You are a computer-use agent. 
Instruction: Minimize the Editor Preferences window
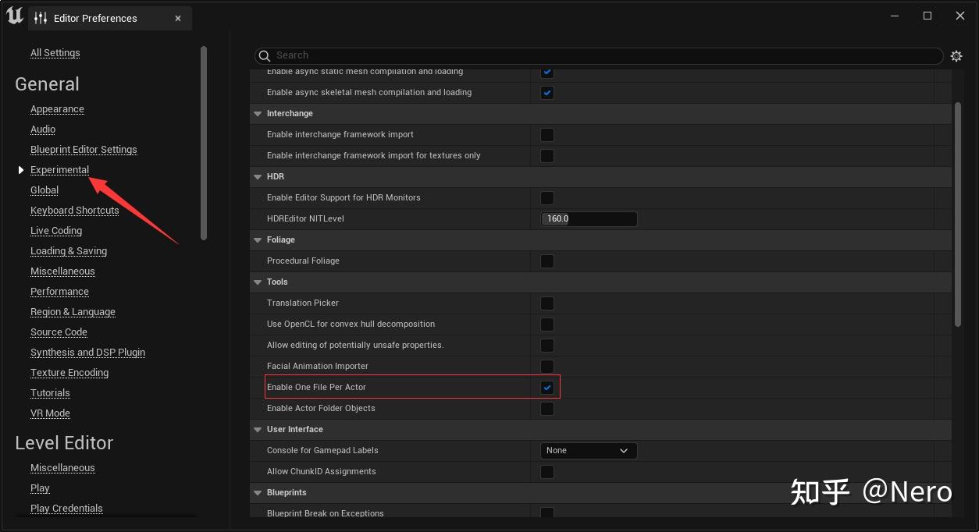(x=894, y=16)
